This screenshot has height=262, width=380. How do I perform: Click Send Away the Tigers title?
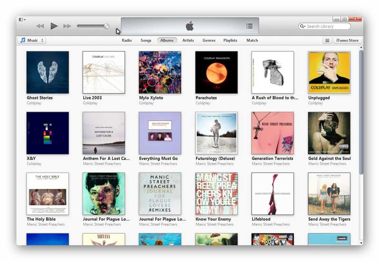(x=329, y=219)
